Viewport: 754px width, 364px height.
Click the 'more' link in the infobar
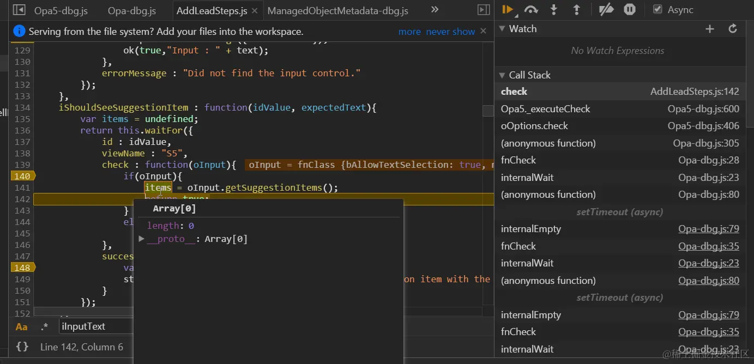coord(409,32)
